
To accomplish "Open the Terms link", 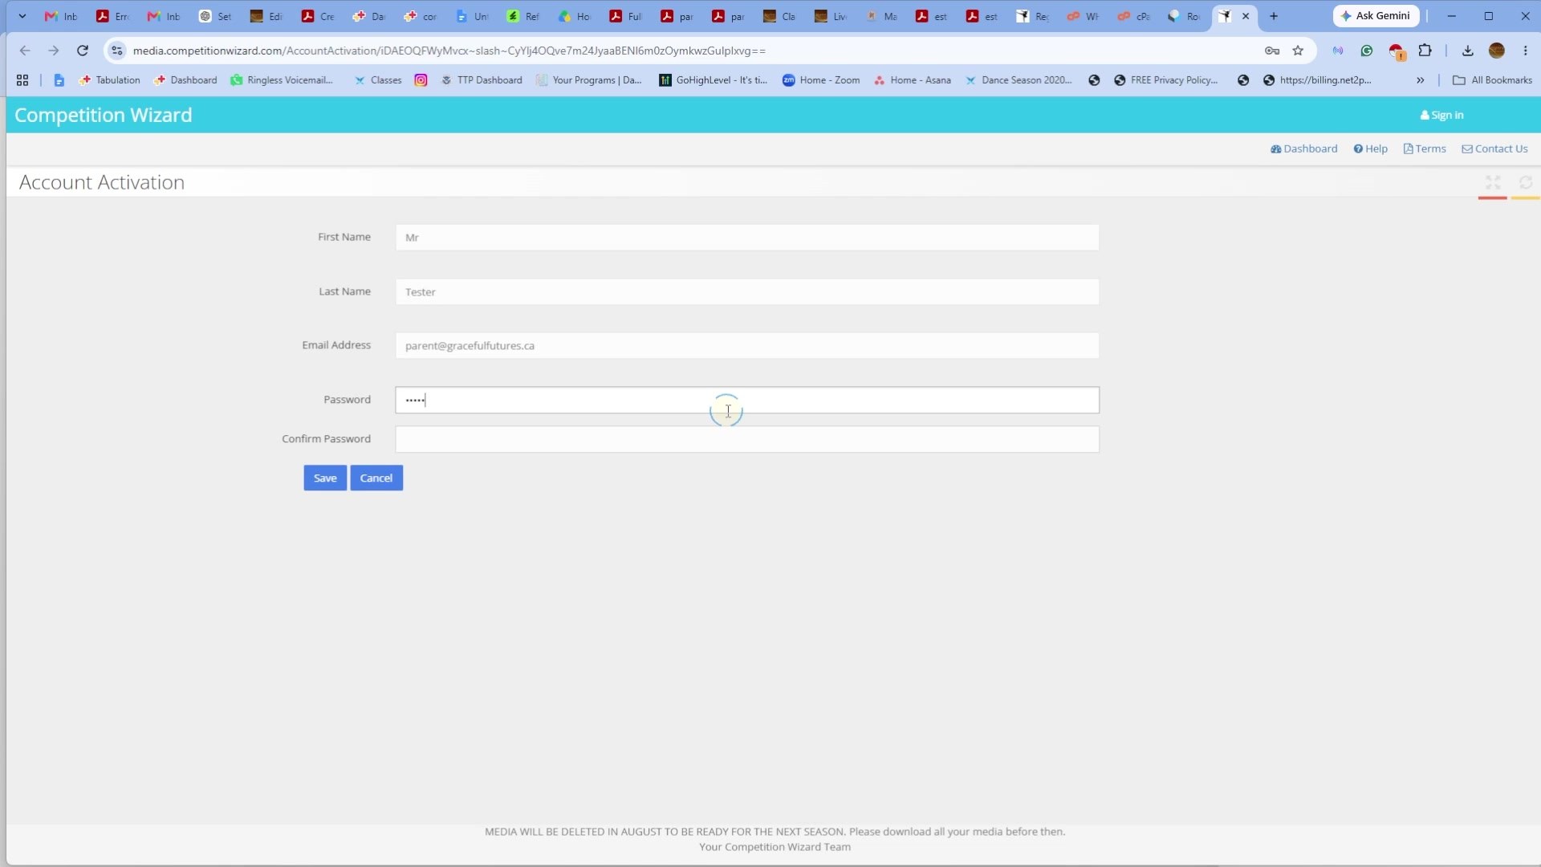I will 1425,149.
